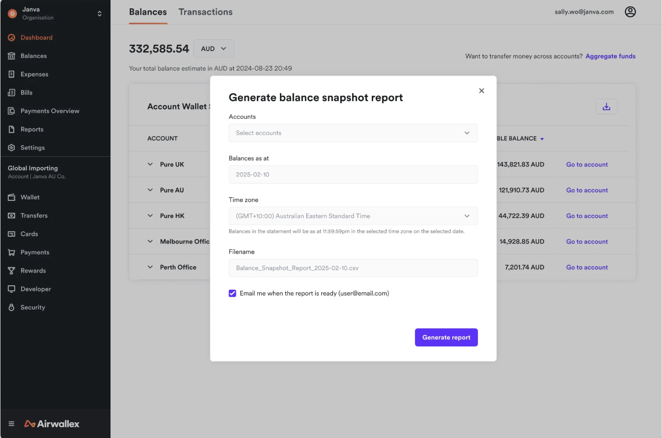This screenshot has height=438, width=662.
Task: Click the Filename input field
Action: 353,268
